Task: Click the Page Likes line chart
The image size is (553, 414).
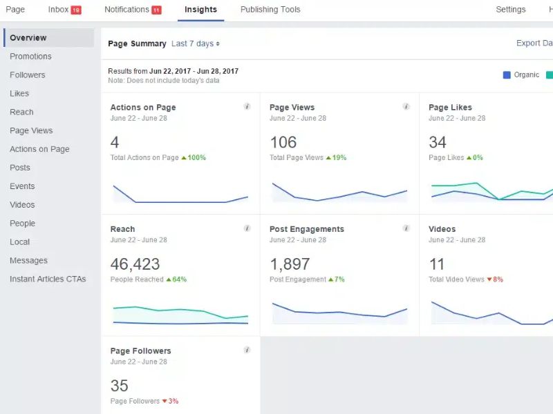Action: [x=492, y=192]
